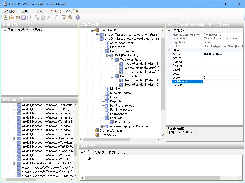
Task: Collapse the 設定 section chevron
Action: pyautogui.click(x=169, y=50)
